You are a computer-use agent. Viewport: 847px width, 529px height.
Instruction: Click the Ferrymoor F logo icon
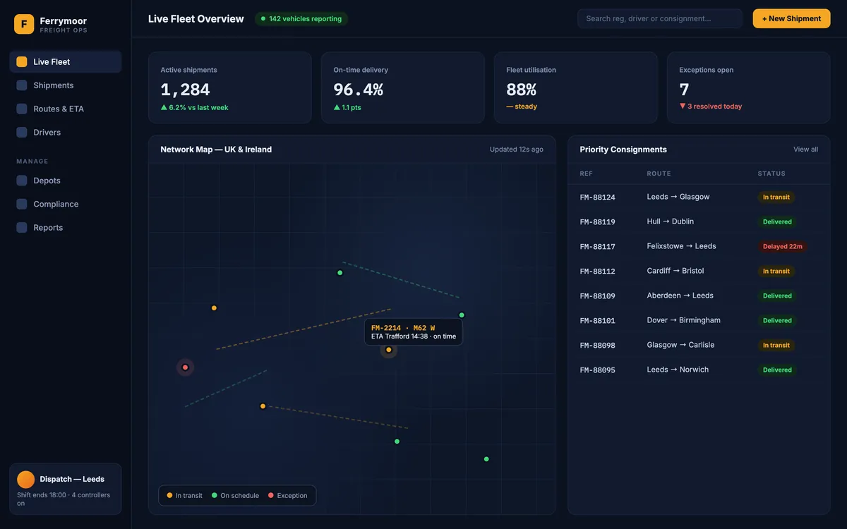pyautogui.click(x=24, y=24)
